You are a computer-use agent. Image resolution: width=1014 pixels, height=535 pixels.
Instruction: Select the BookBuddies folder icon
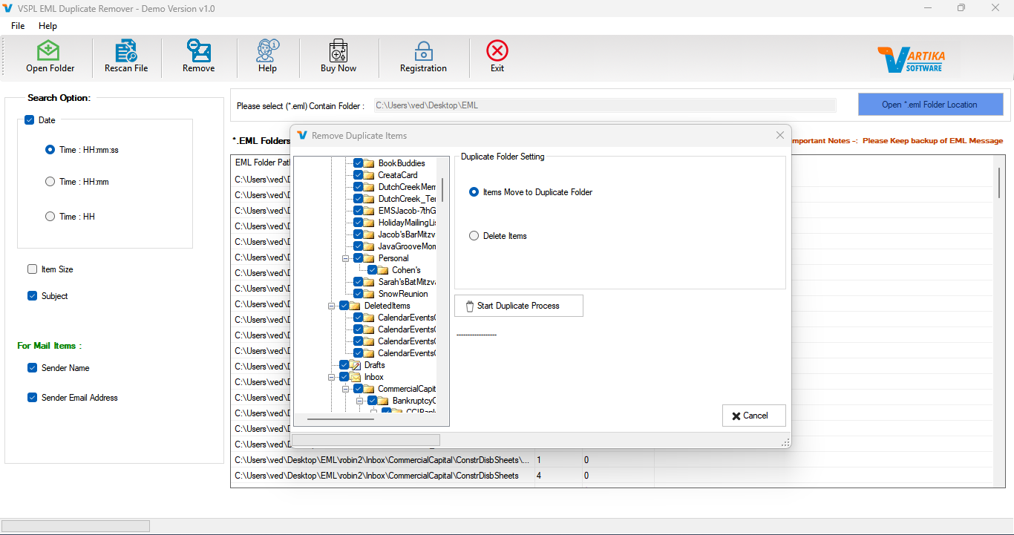[x=369, y=163]
